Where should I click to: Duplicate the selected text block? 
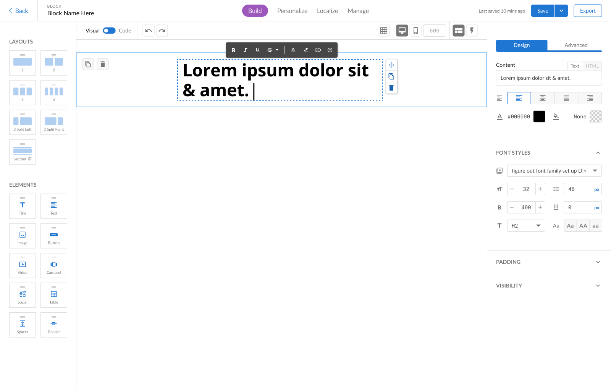[x=391, y=76]
